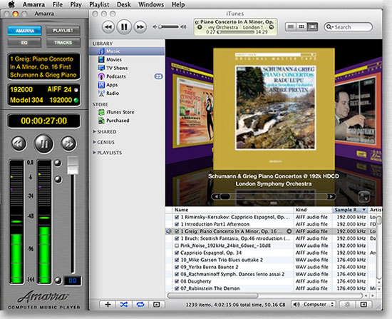Open the Playlist menu in menu bar
The width and height of the screenshot is (392, 319).
[x=99, y=4]
